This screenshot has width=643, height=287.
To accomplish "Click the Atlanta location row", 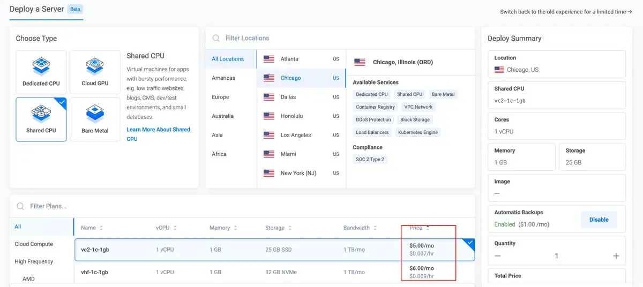I will 301,59.
